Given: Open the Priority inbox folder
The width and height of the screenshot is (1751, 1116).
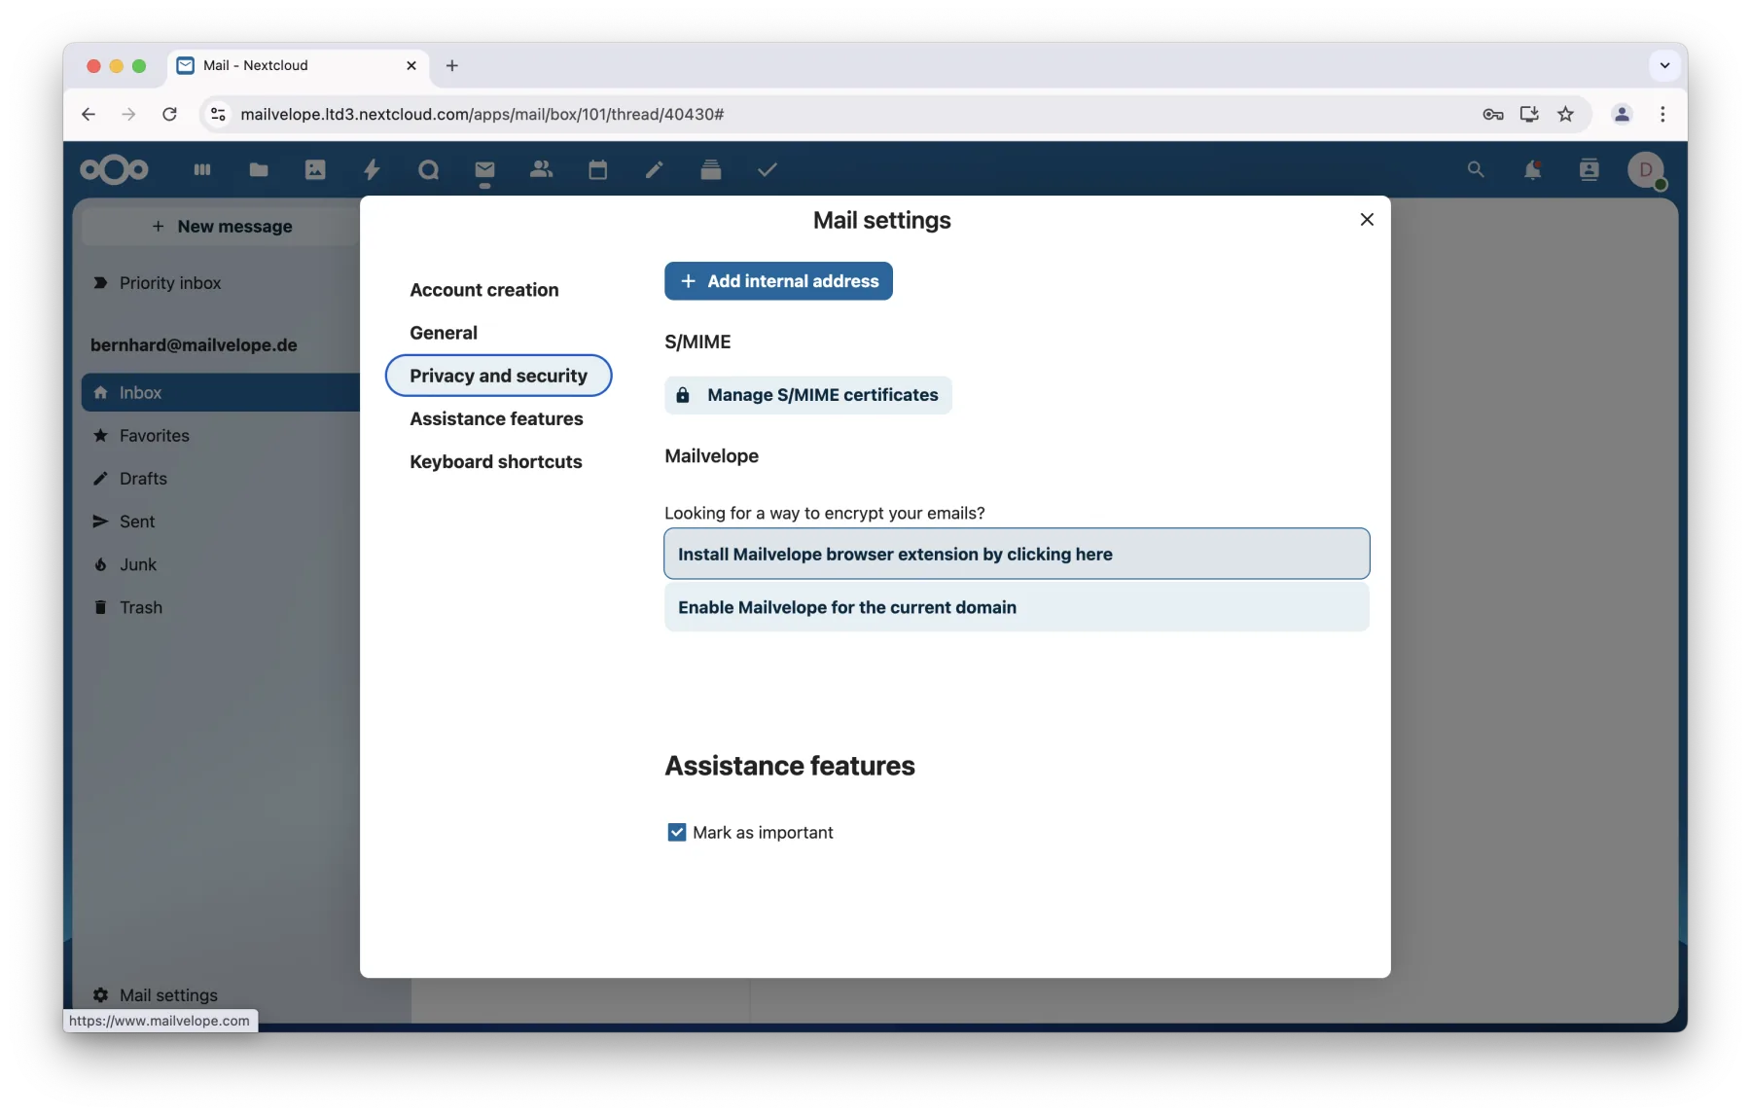Looking at the screenshot, I should [x=222, y=283].
